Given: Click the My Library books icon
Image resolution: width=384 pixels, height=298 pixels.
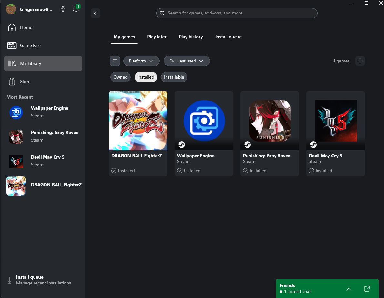Looking at the screenshot, I should point(12,63).
